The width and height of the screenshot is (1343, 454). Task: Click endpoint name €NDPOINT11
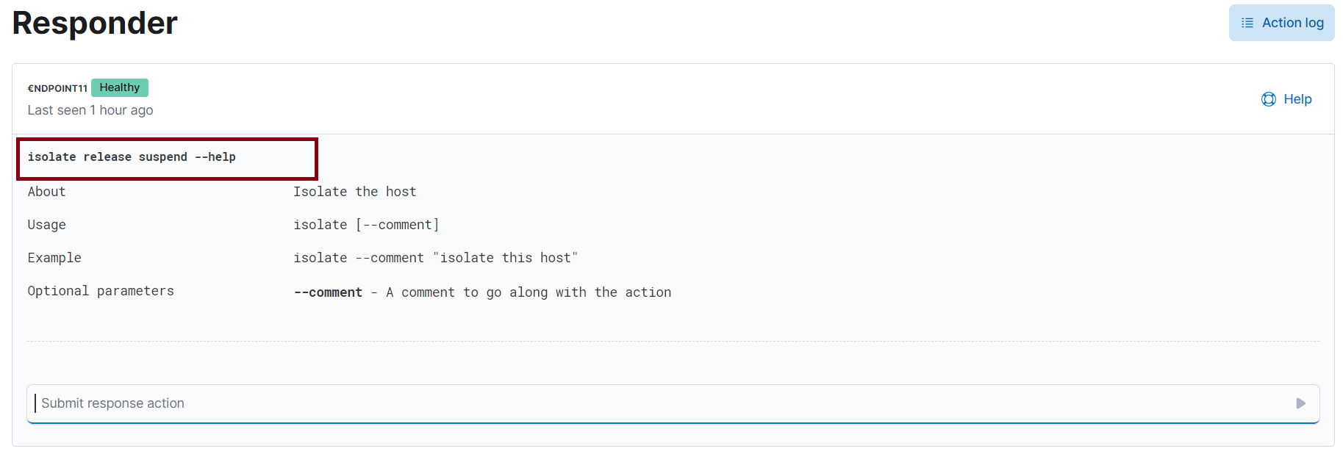(57, 87)
